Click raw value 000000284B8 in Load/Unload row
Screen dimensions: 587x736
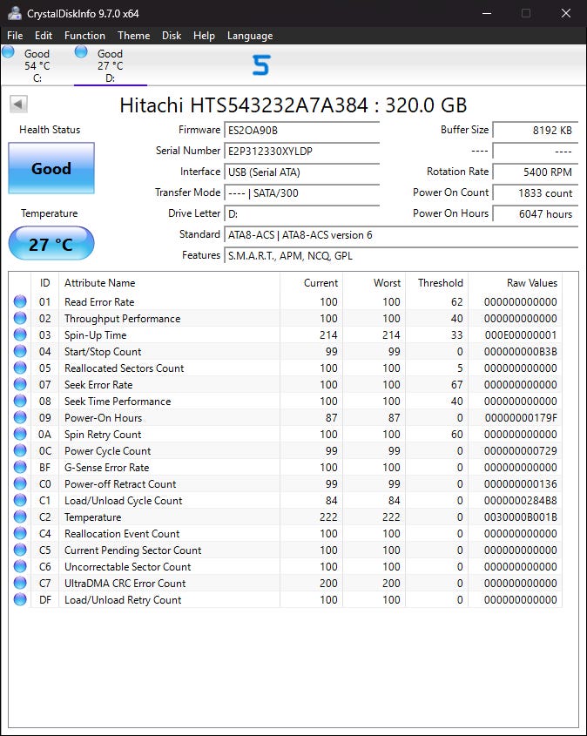pos(521,500)
